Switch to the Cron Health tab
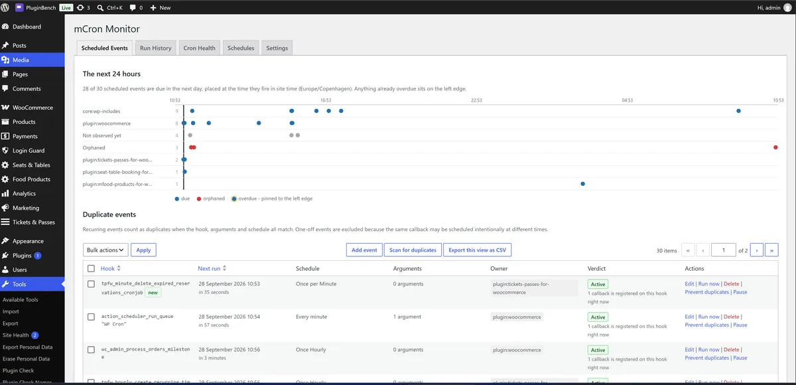This screenshot has width=796, height=385. click(200, 48)
